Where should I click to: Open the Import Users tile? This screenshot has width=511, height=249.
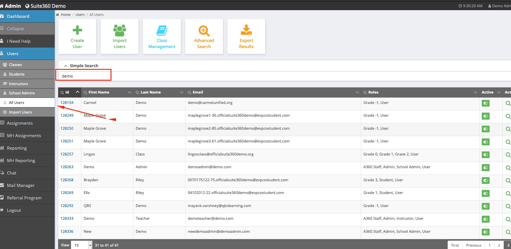[120, 36]
